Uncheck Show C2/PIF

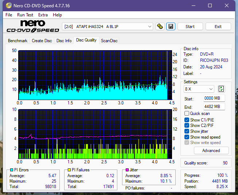pyautogui.click(x=187, y=126)
